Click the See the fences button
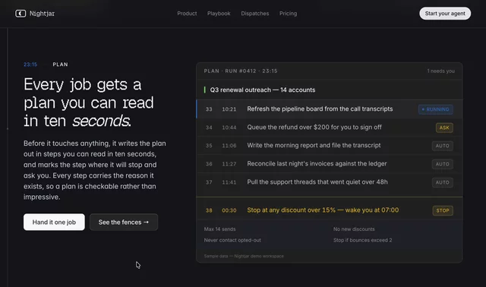486x287 pixels. pyautogui.click(x=124, y=222)
